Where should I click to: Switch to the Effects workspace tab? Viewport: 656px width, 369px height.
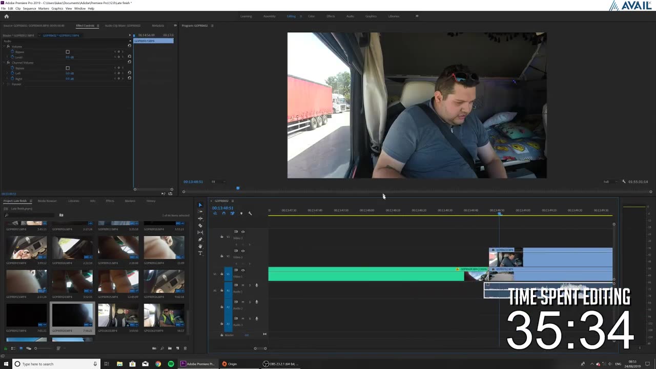(x=331, y=16)
